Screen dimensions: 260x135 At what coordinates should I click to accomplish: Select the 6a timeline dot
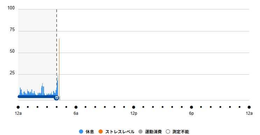tap(76, 107)
